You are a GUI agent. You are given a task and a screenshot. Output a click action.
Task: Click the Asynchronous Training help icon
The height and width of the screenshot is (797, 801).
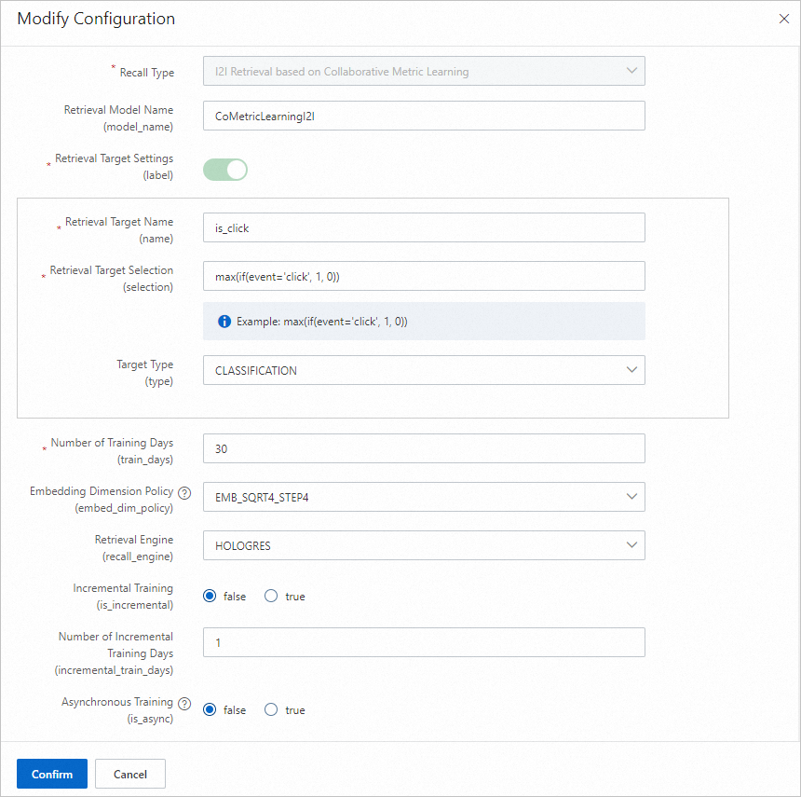point(184,703)
